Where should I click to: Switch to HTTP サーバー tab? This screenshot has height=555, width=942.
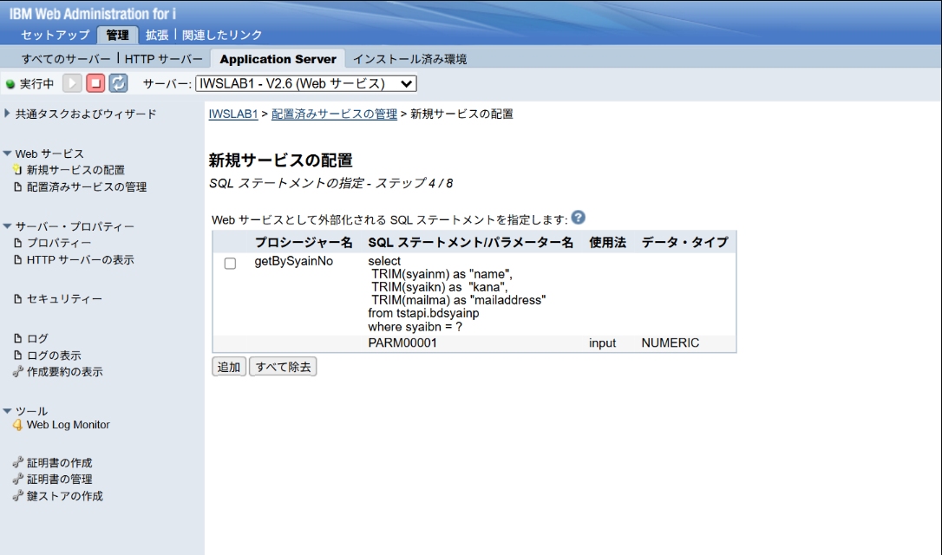[x=163, y=59]
